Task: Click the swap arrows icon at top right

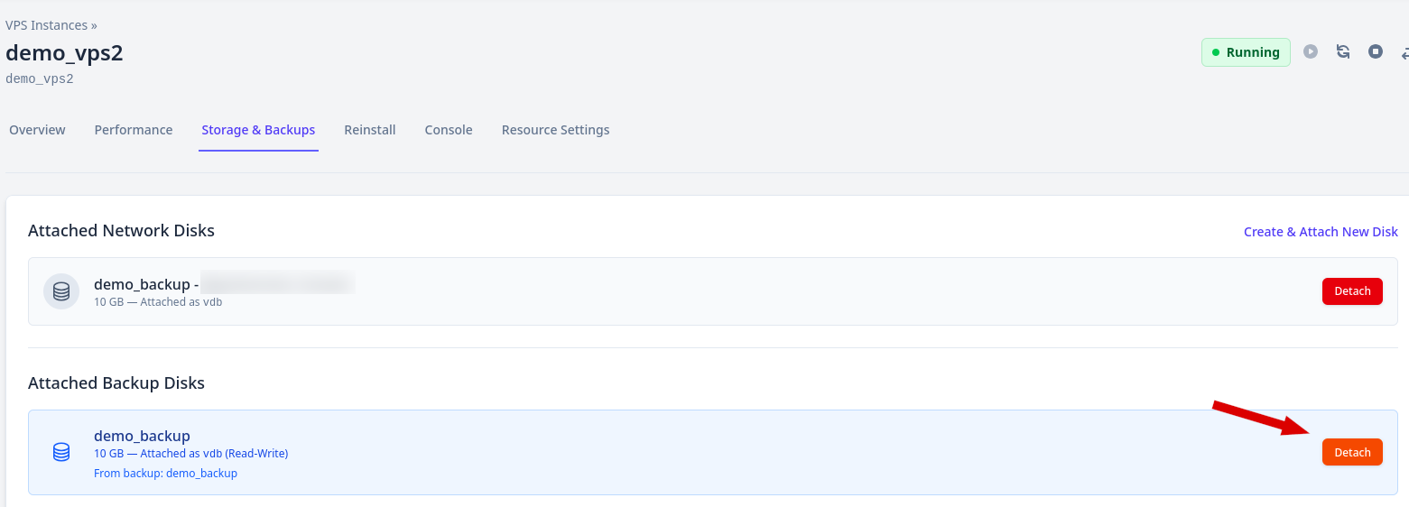Action: pyautogui.click(x=1404, y=53)
